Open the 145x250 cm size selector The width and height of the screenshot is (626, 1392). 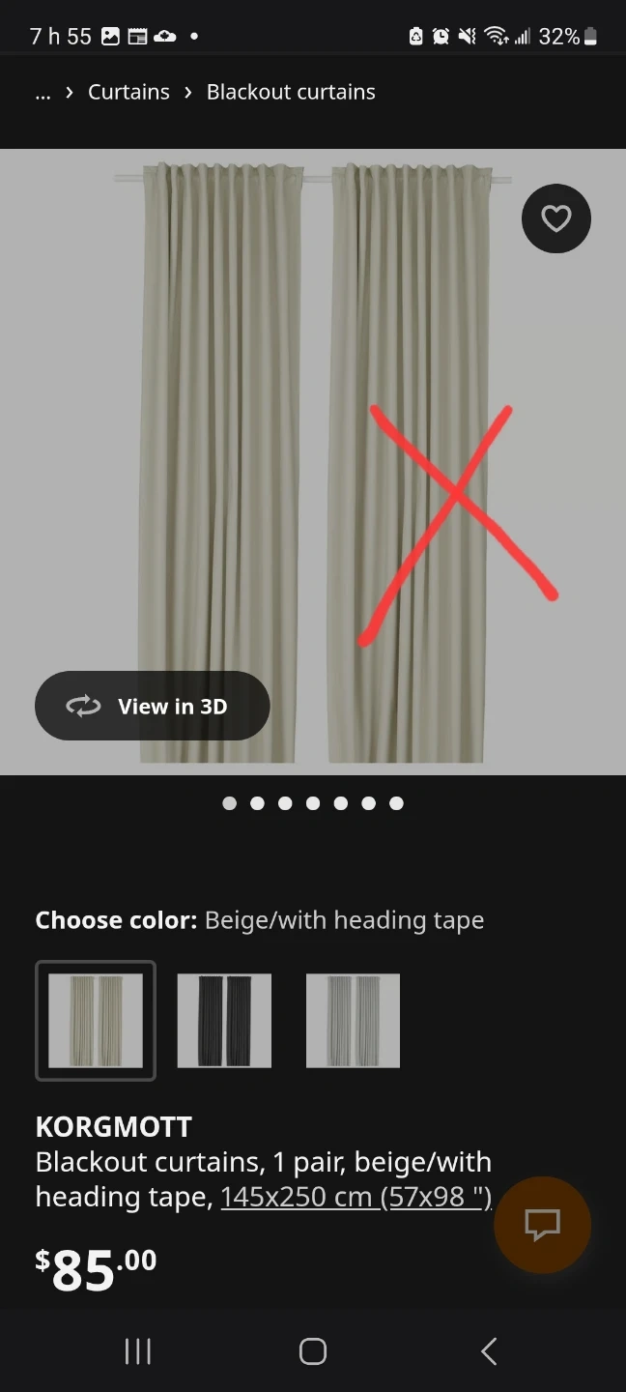click(x=356, y=1197)
